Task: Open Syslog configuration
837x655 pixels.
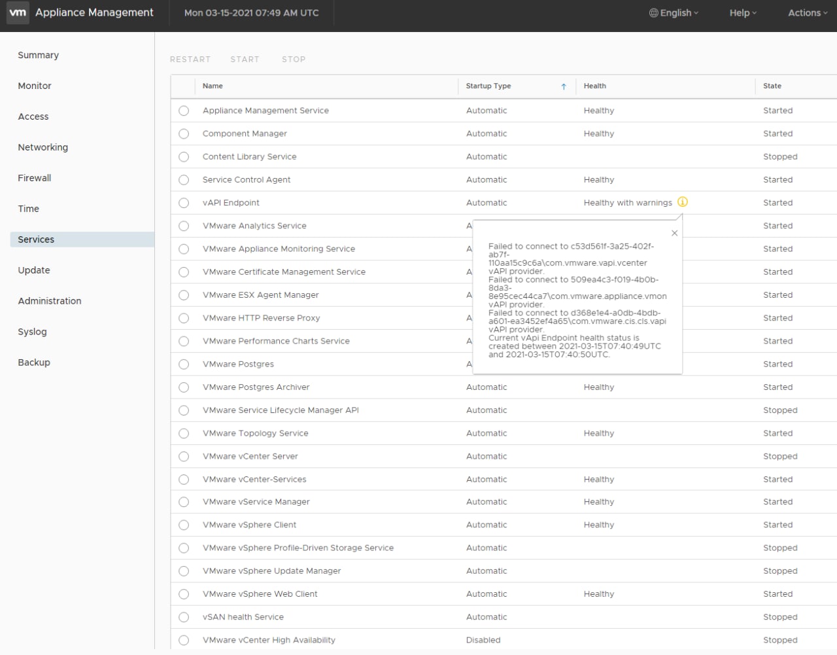Action: (32, 332)
